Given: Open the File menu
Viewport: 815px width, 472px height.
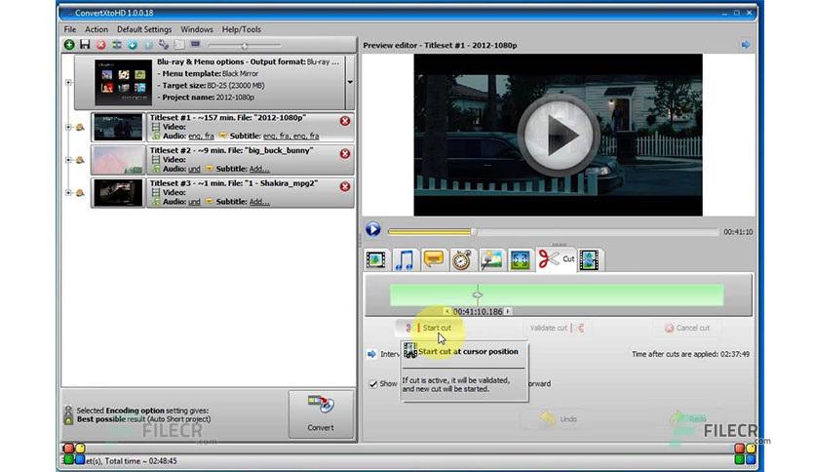Looking at the screenshot, I should click(x=69, y=29).
